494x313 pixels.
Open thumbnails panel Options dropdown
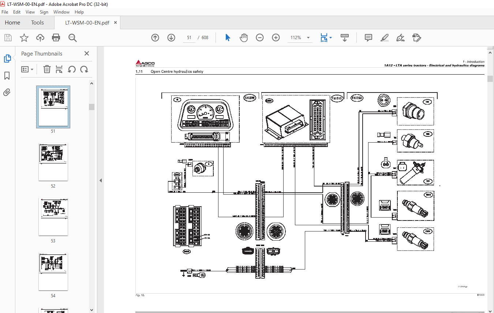point(27,69)
